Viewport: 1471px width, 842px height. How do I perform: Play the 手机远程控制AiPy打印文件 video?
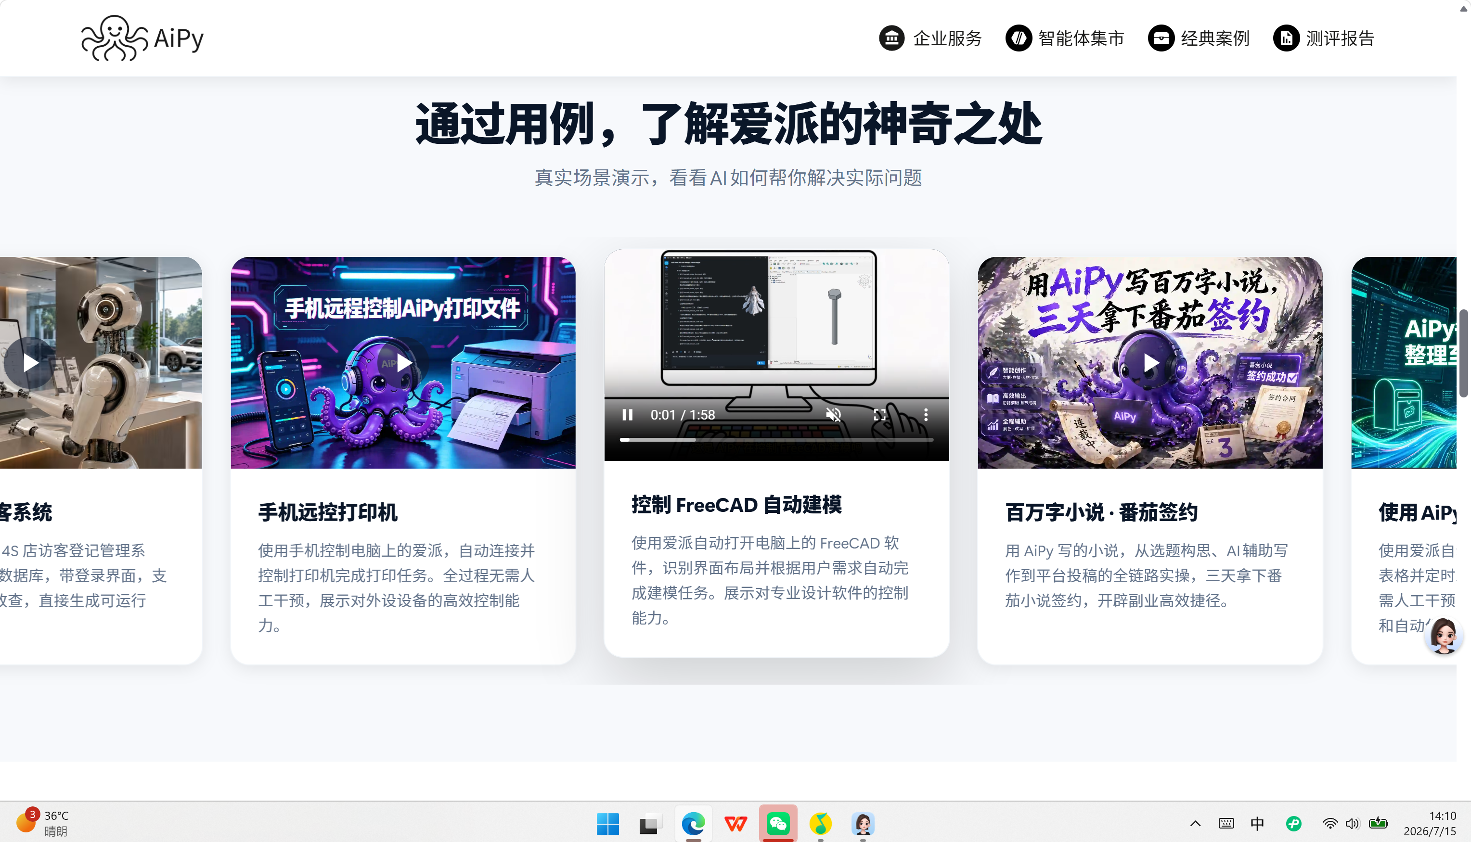[404, 363]
